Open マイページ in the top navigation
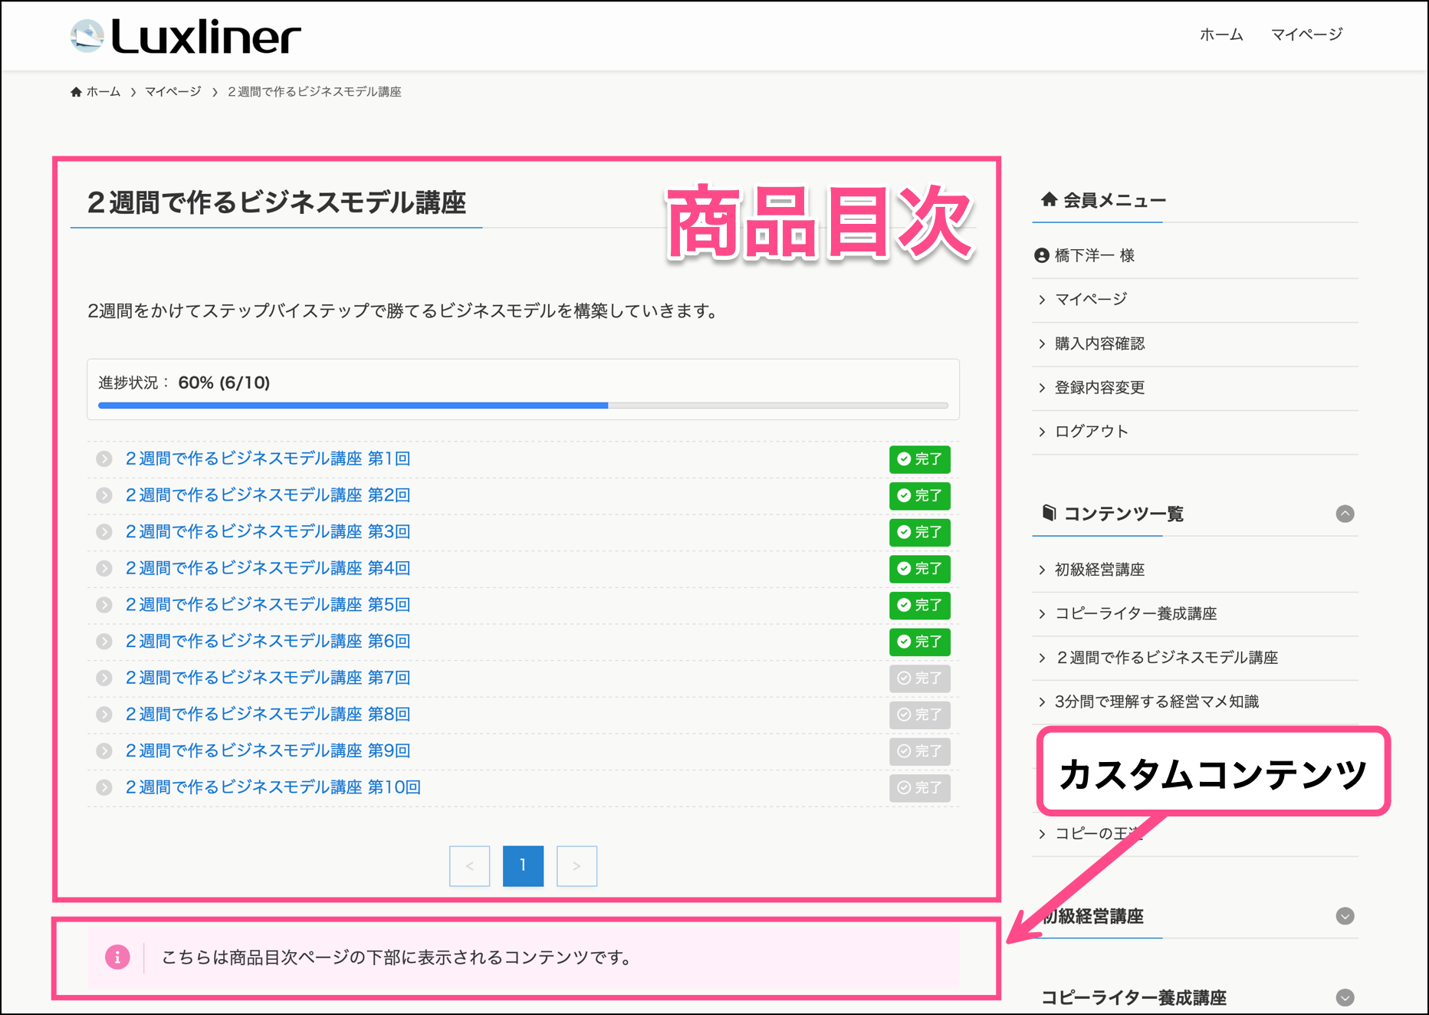The width and height of the screenshot is (1429, 1015). (1306, 34)
